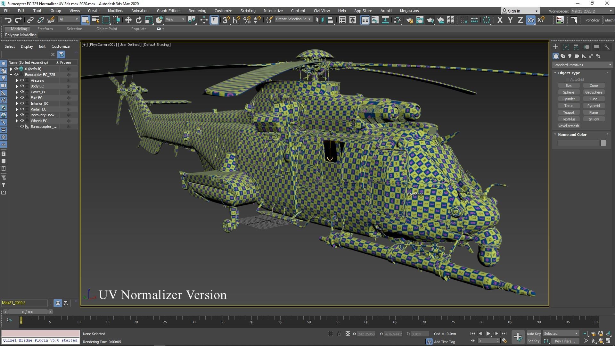
Task: Hide the Airscrew object eye icon
Action: point(22,80)
